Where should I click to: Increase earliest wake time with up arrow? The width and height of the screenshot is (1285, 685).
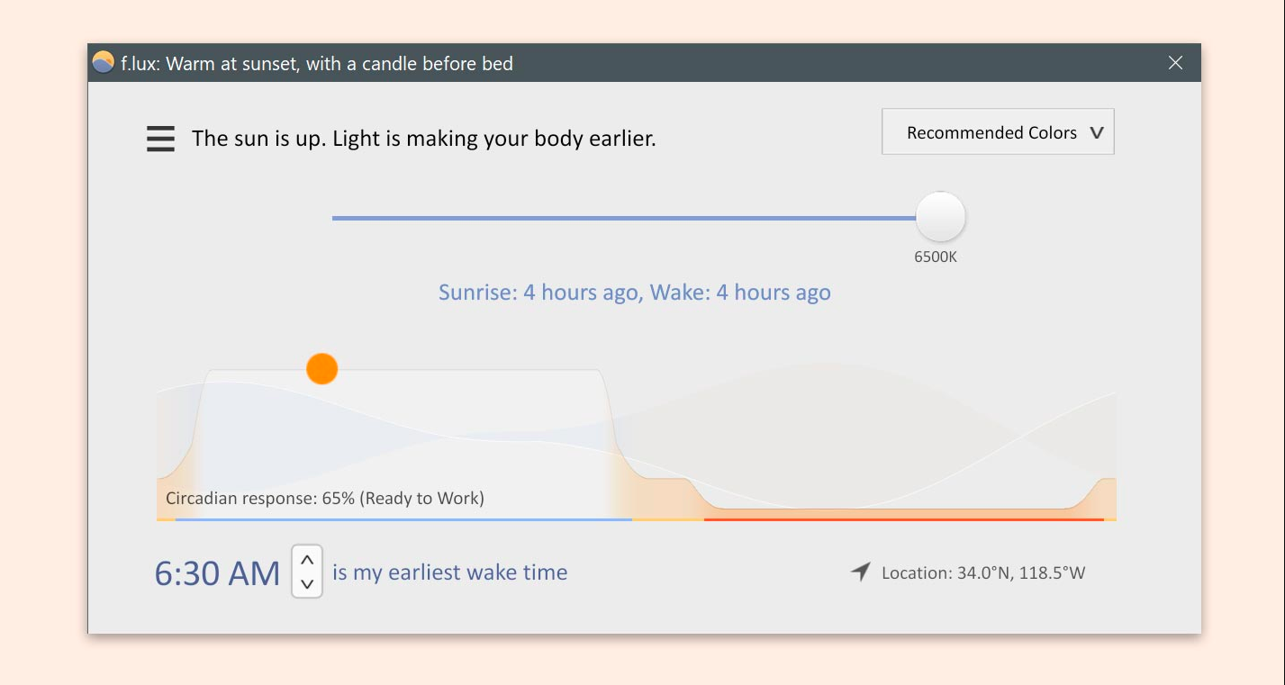coord(307,560)
